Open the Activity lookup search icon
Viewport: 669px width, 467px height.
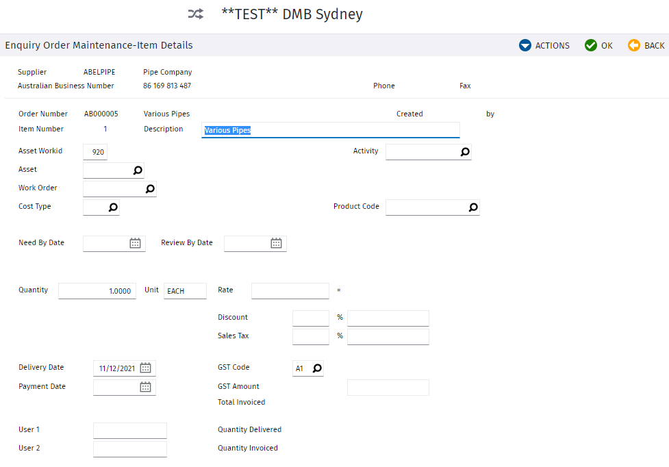tap(465, 152)
